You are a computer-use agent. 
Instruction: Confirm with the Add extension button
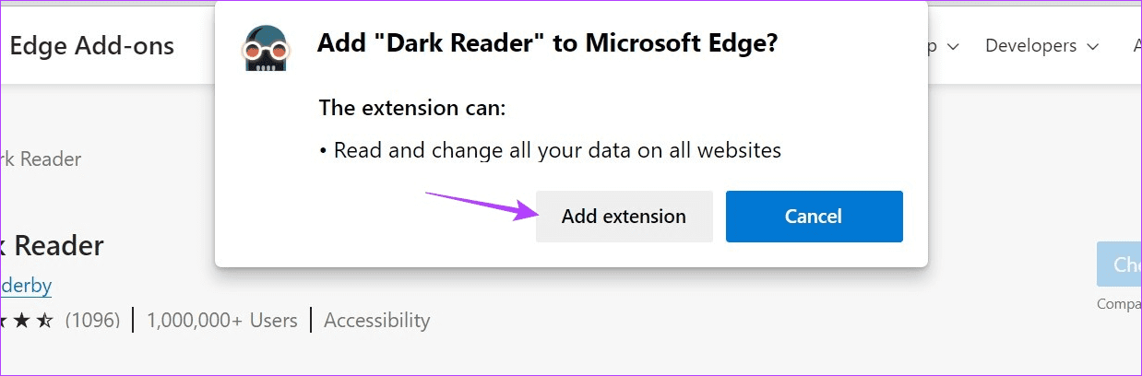(624, 217)
